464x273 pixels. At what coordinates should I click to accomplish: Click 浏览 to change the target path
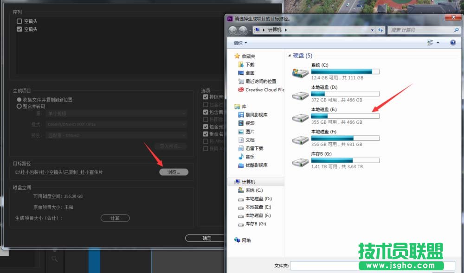pyautogui.click(x=173, y=171)
